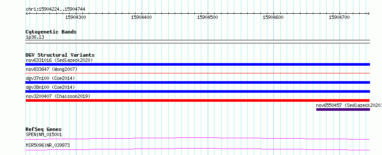Click the 1p36.13 cytogenetic band label
Viewport: 382px width, 155px height.
(x=35, y=37)
